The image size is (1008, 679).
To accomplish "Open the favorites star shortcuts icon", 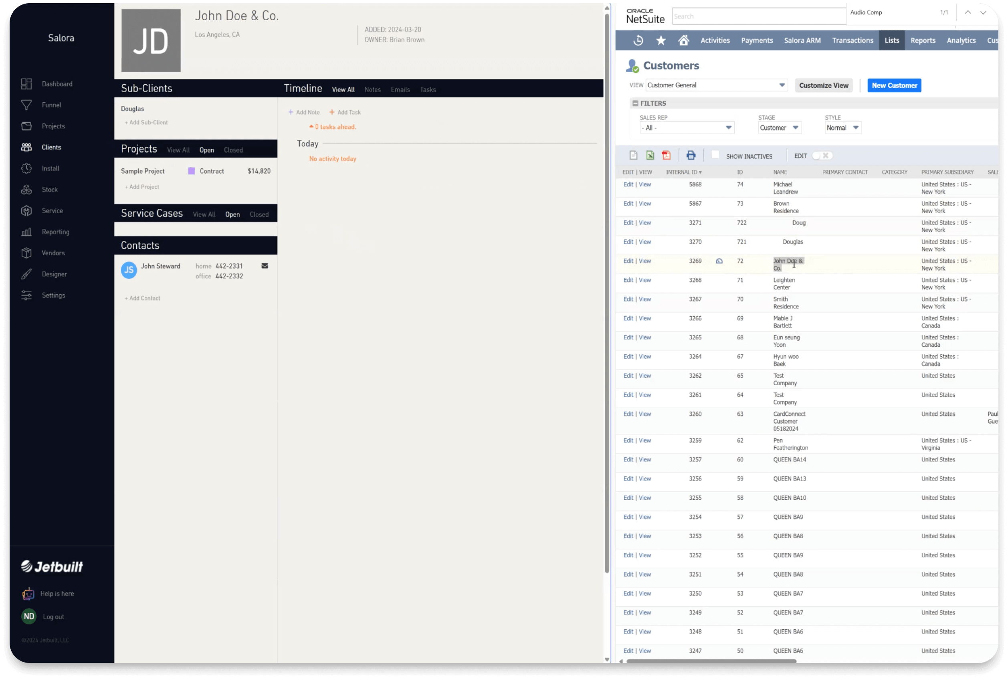I will [661, 40].
